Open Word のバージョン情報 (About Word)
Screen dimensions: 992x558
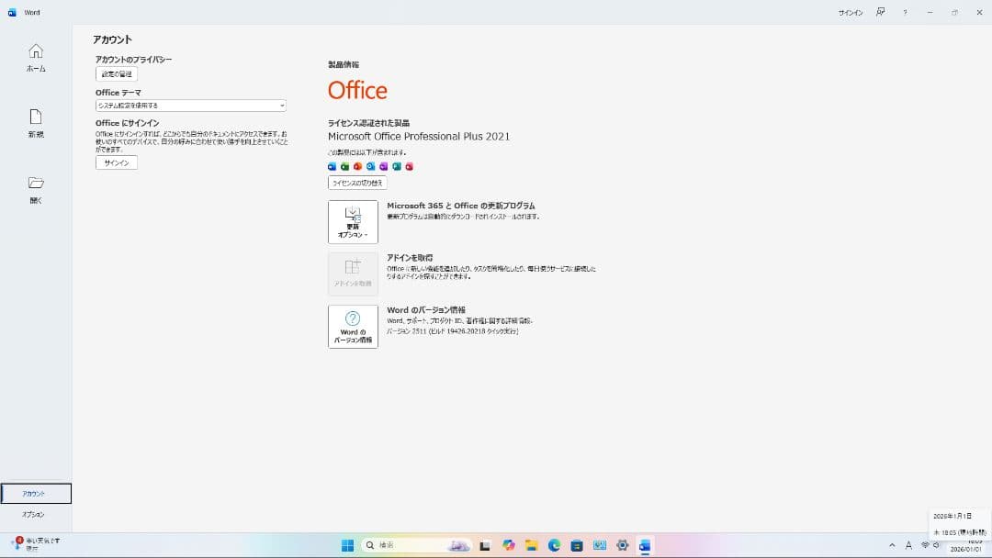point(353,327)
